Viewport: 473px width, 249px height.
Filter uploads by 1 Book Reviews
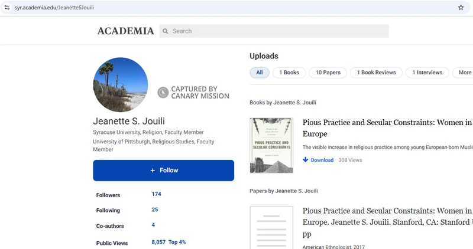point(376,73)
